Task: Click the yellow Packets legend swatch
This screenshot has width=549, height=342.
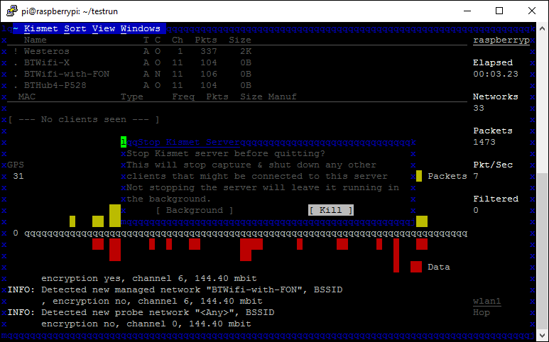Action: pos(419,176)
